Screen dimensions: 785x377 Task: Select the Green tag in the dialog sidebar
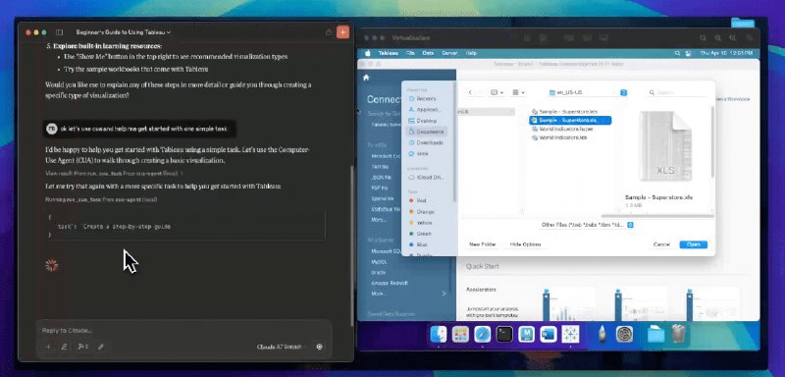tap(419, 234)
